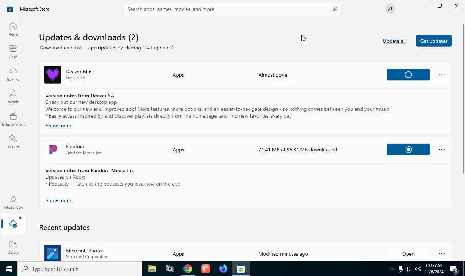Click the Microsoft Photos title
This screenshot has height=276, width=465.
click(85, 251)
